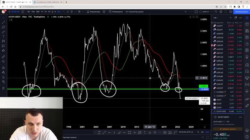The width and height of the screenshot is (250, 140).
Task: Toggle percent scale in bottom bar
Action: (198, 132)
